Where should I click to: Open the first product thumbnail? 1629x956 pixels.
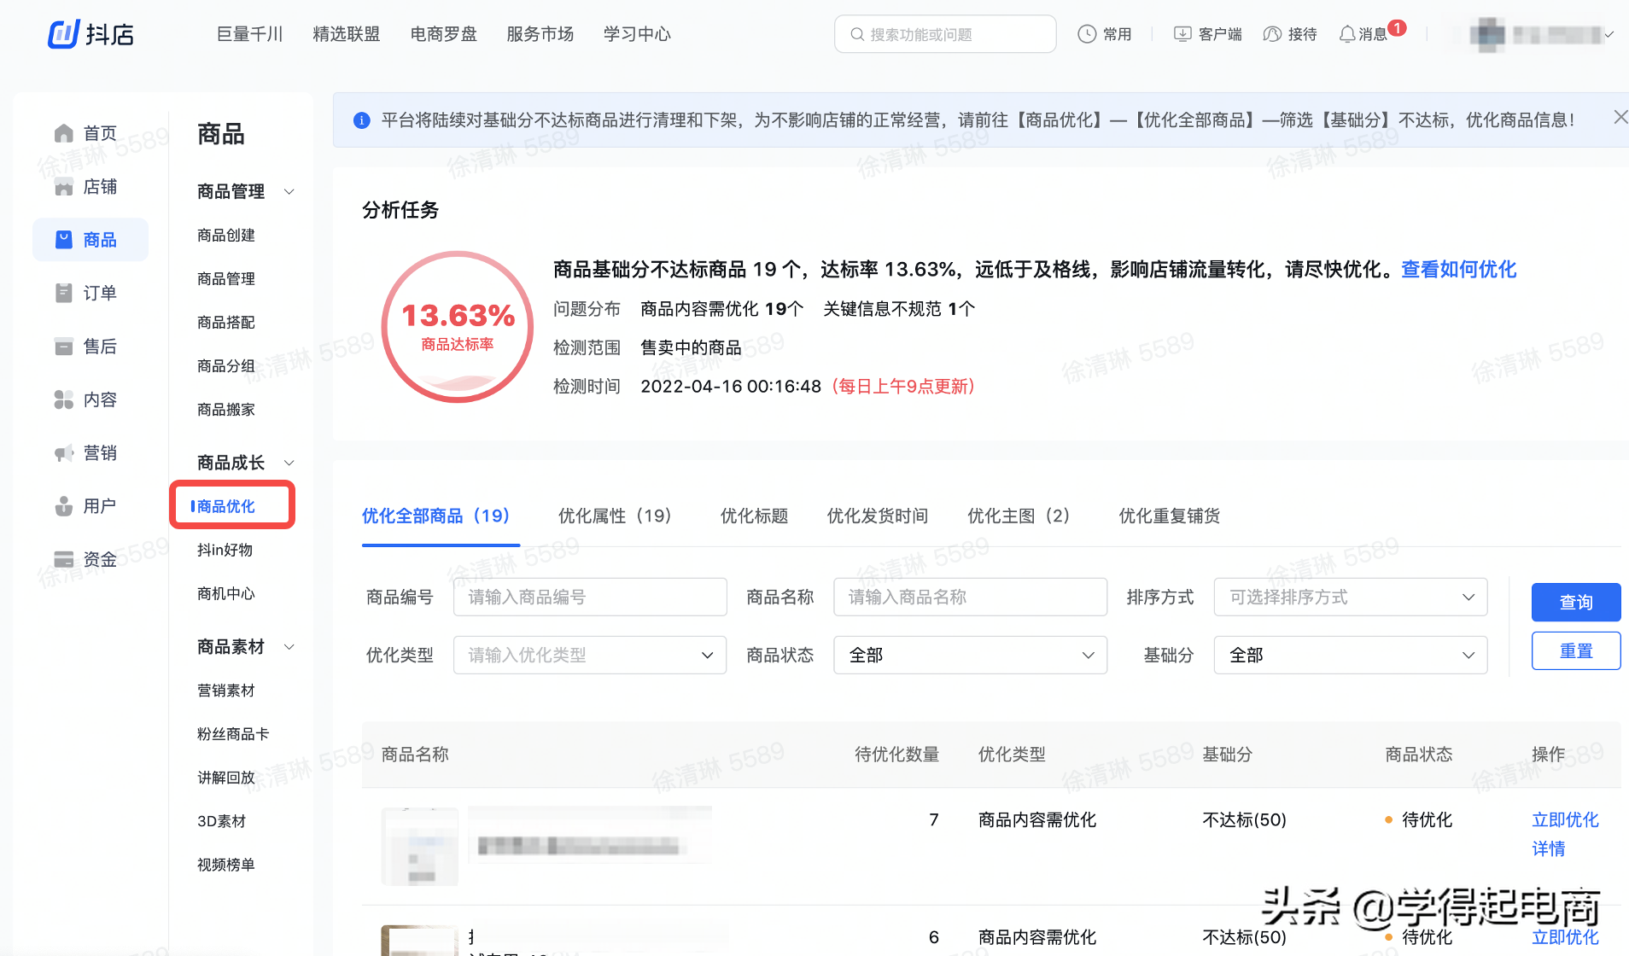419,846
